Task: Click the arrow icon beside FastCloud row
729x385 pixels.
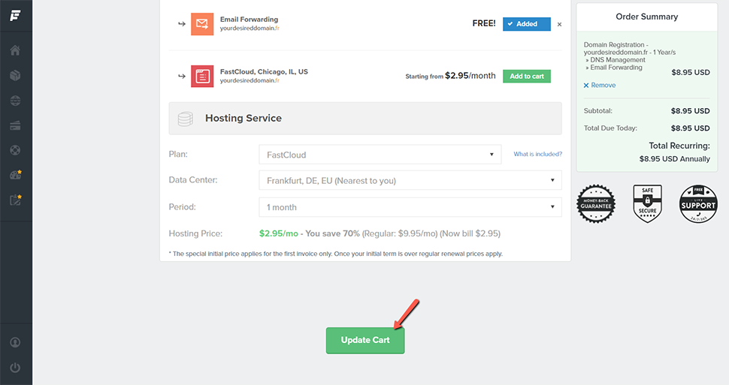Action: pyautogui.click(x=182, y=76)
